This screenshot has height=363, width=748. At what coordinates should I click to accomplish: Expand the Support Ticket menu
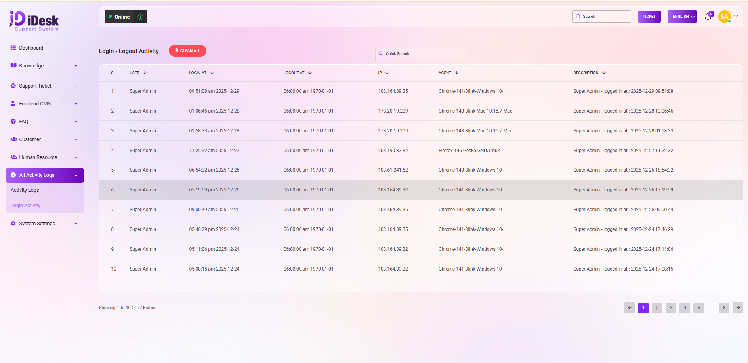(x=44, y=86)
